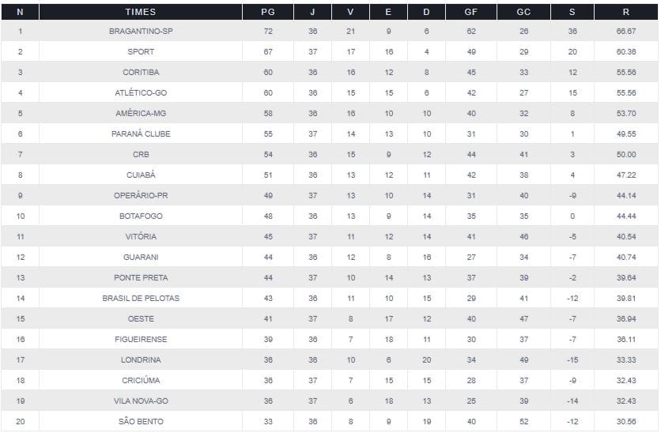661x433 pixels.
Task: Open the Ponte Preta team link
Action: [x=141, y=278]
